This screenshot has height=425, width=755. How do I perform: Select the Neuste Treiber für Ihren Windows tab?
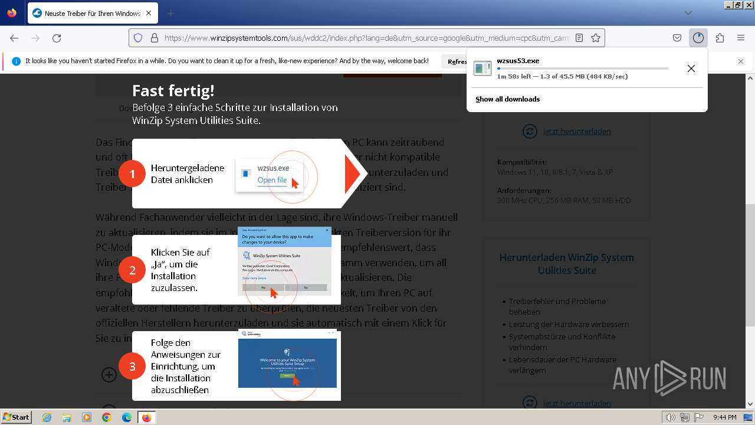point(93,13)
